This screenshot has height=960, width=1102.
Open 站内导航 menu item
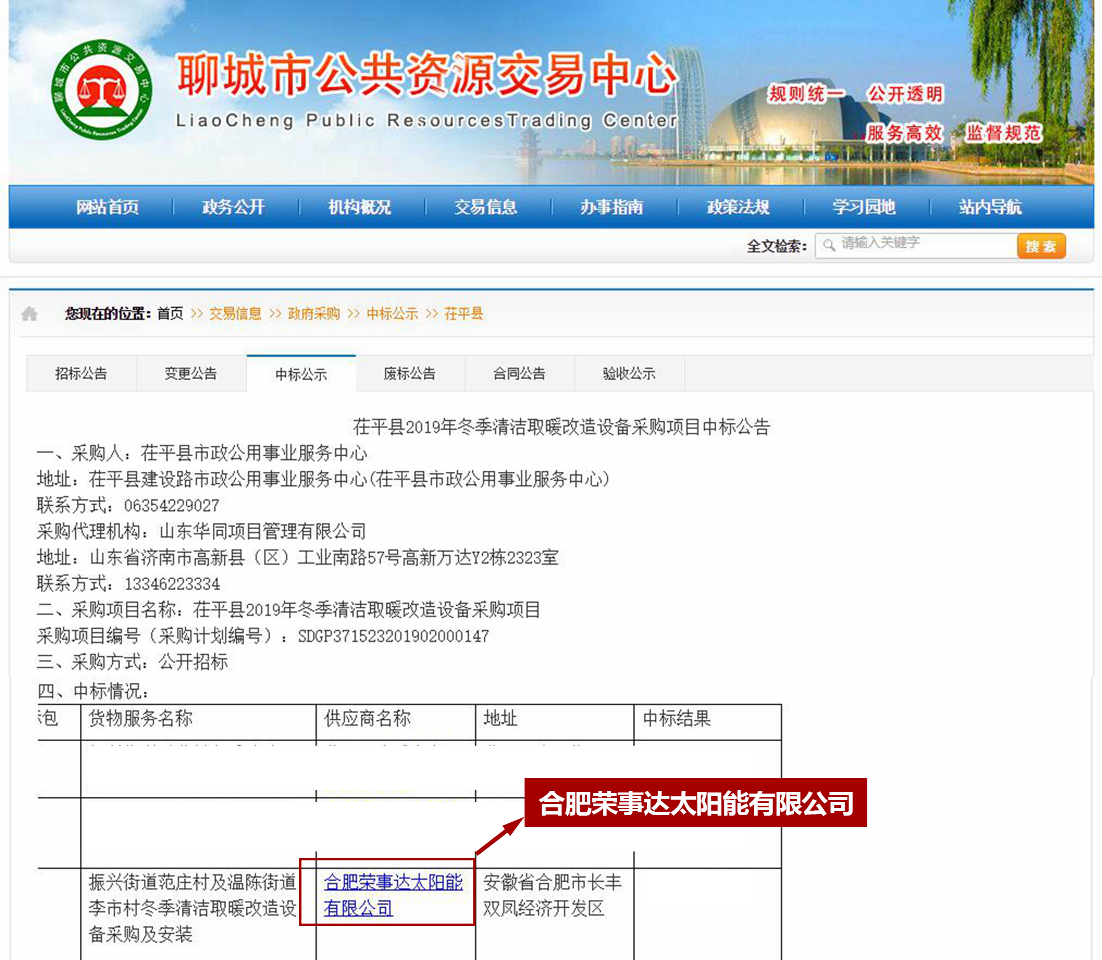[990, 207]
